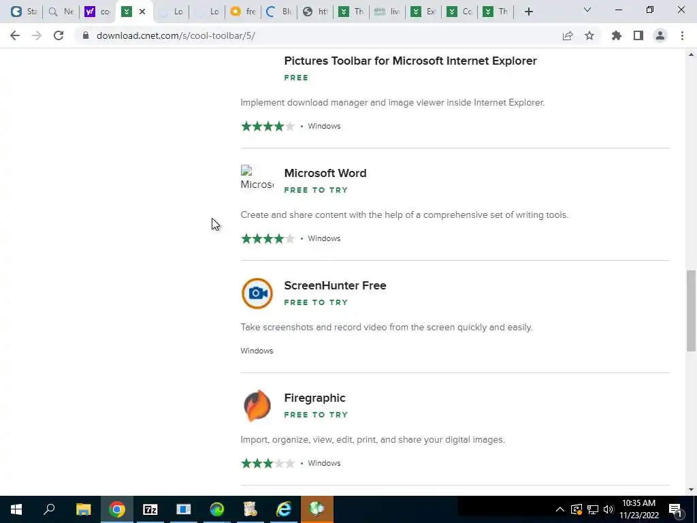Open the Chrome three-dot menu
This screenshot has height=523, width=697.
coord(682,35)
